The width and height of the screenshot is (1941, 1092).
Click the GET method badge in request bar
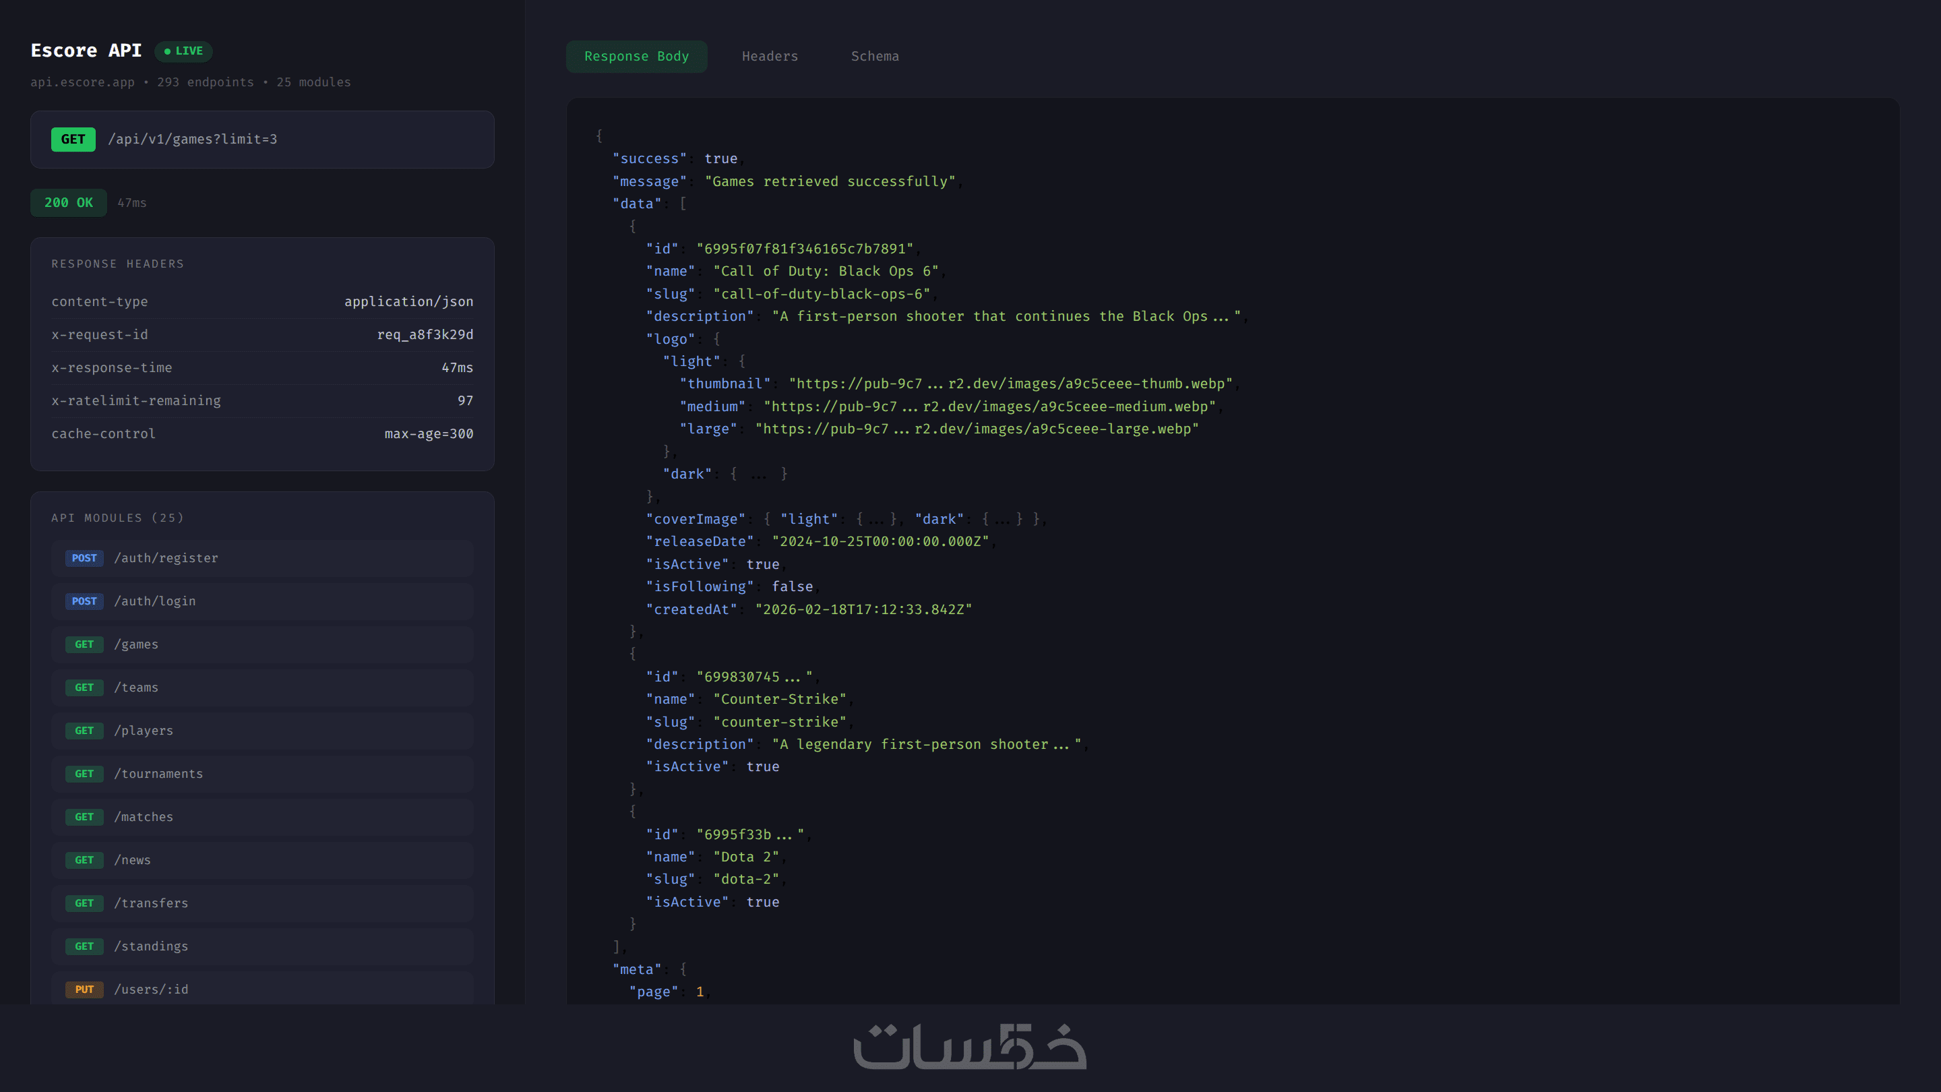[73, 140]
